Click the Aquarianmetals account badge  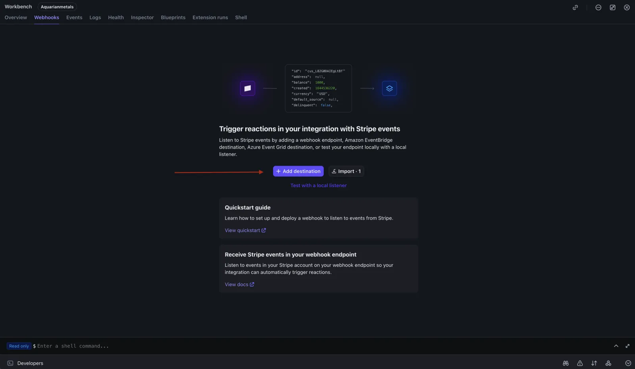tap(57, 7)
